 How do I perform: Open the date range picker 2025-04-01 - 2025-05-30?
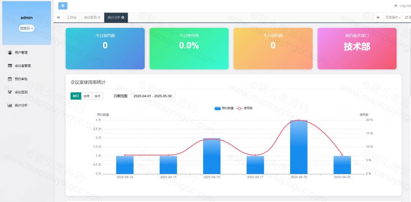pos(153,96)
